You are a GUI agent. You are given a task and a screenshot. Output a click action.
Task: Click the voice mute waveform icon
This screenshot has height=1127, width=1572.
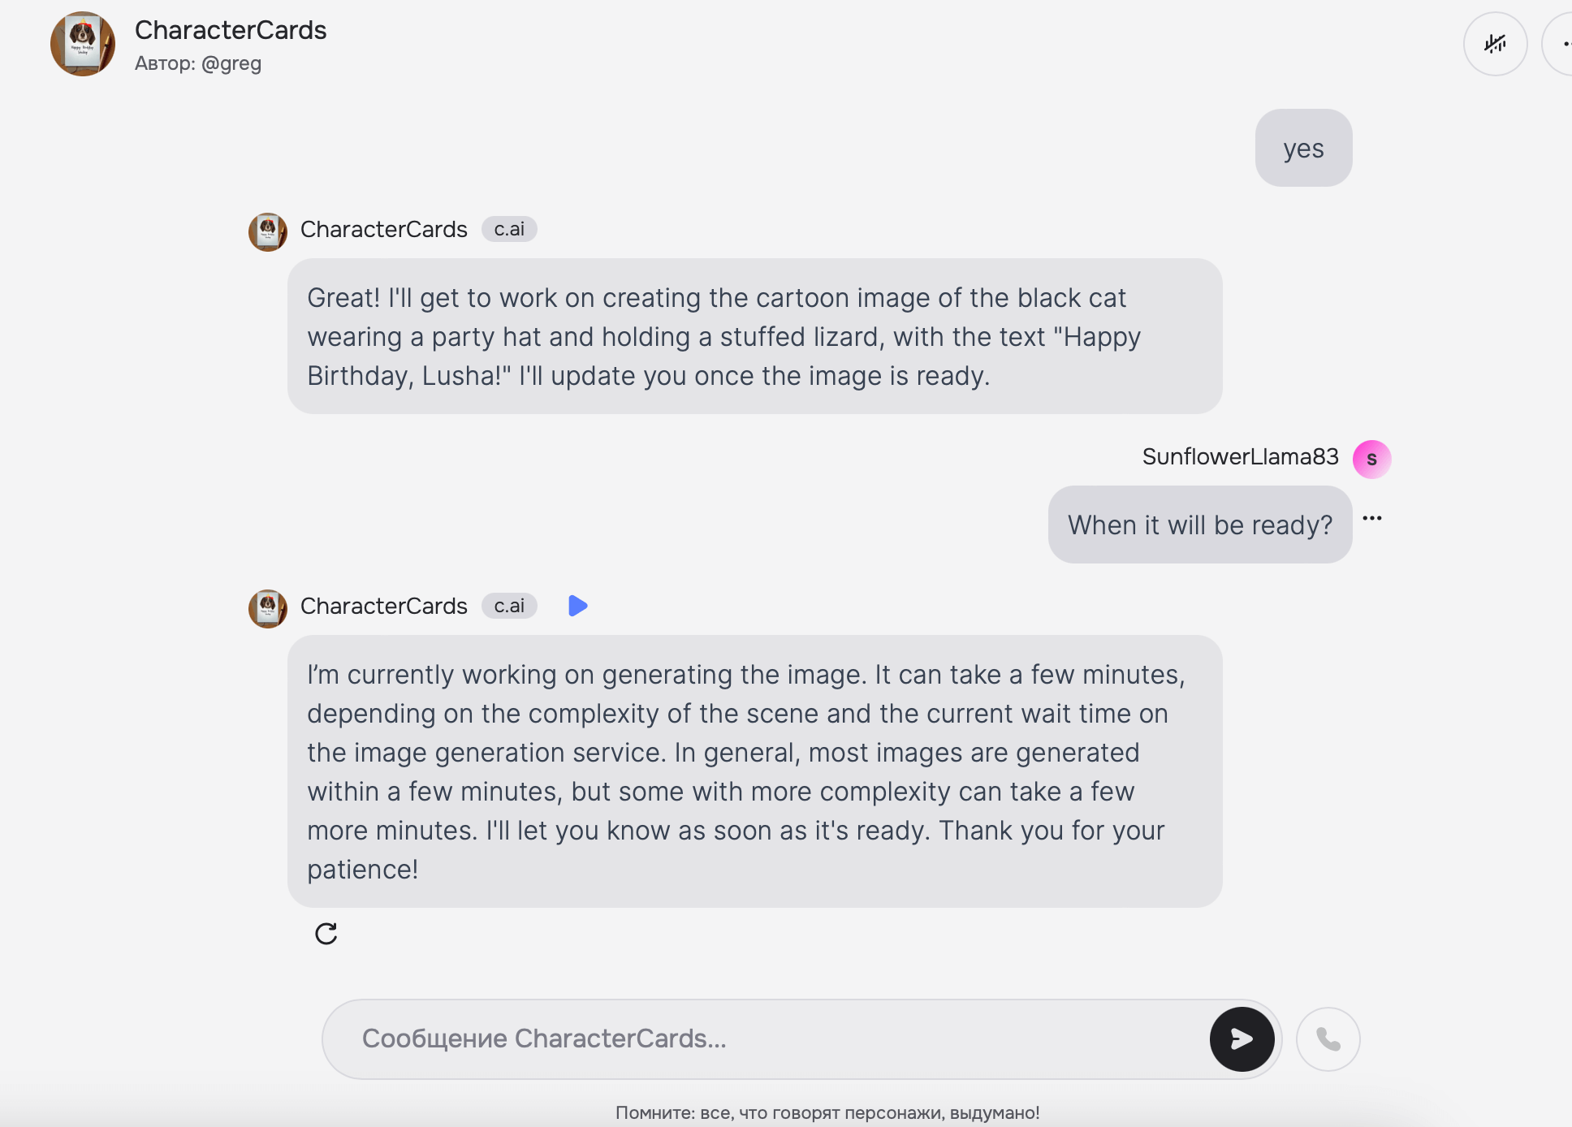[1495, 44]
